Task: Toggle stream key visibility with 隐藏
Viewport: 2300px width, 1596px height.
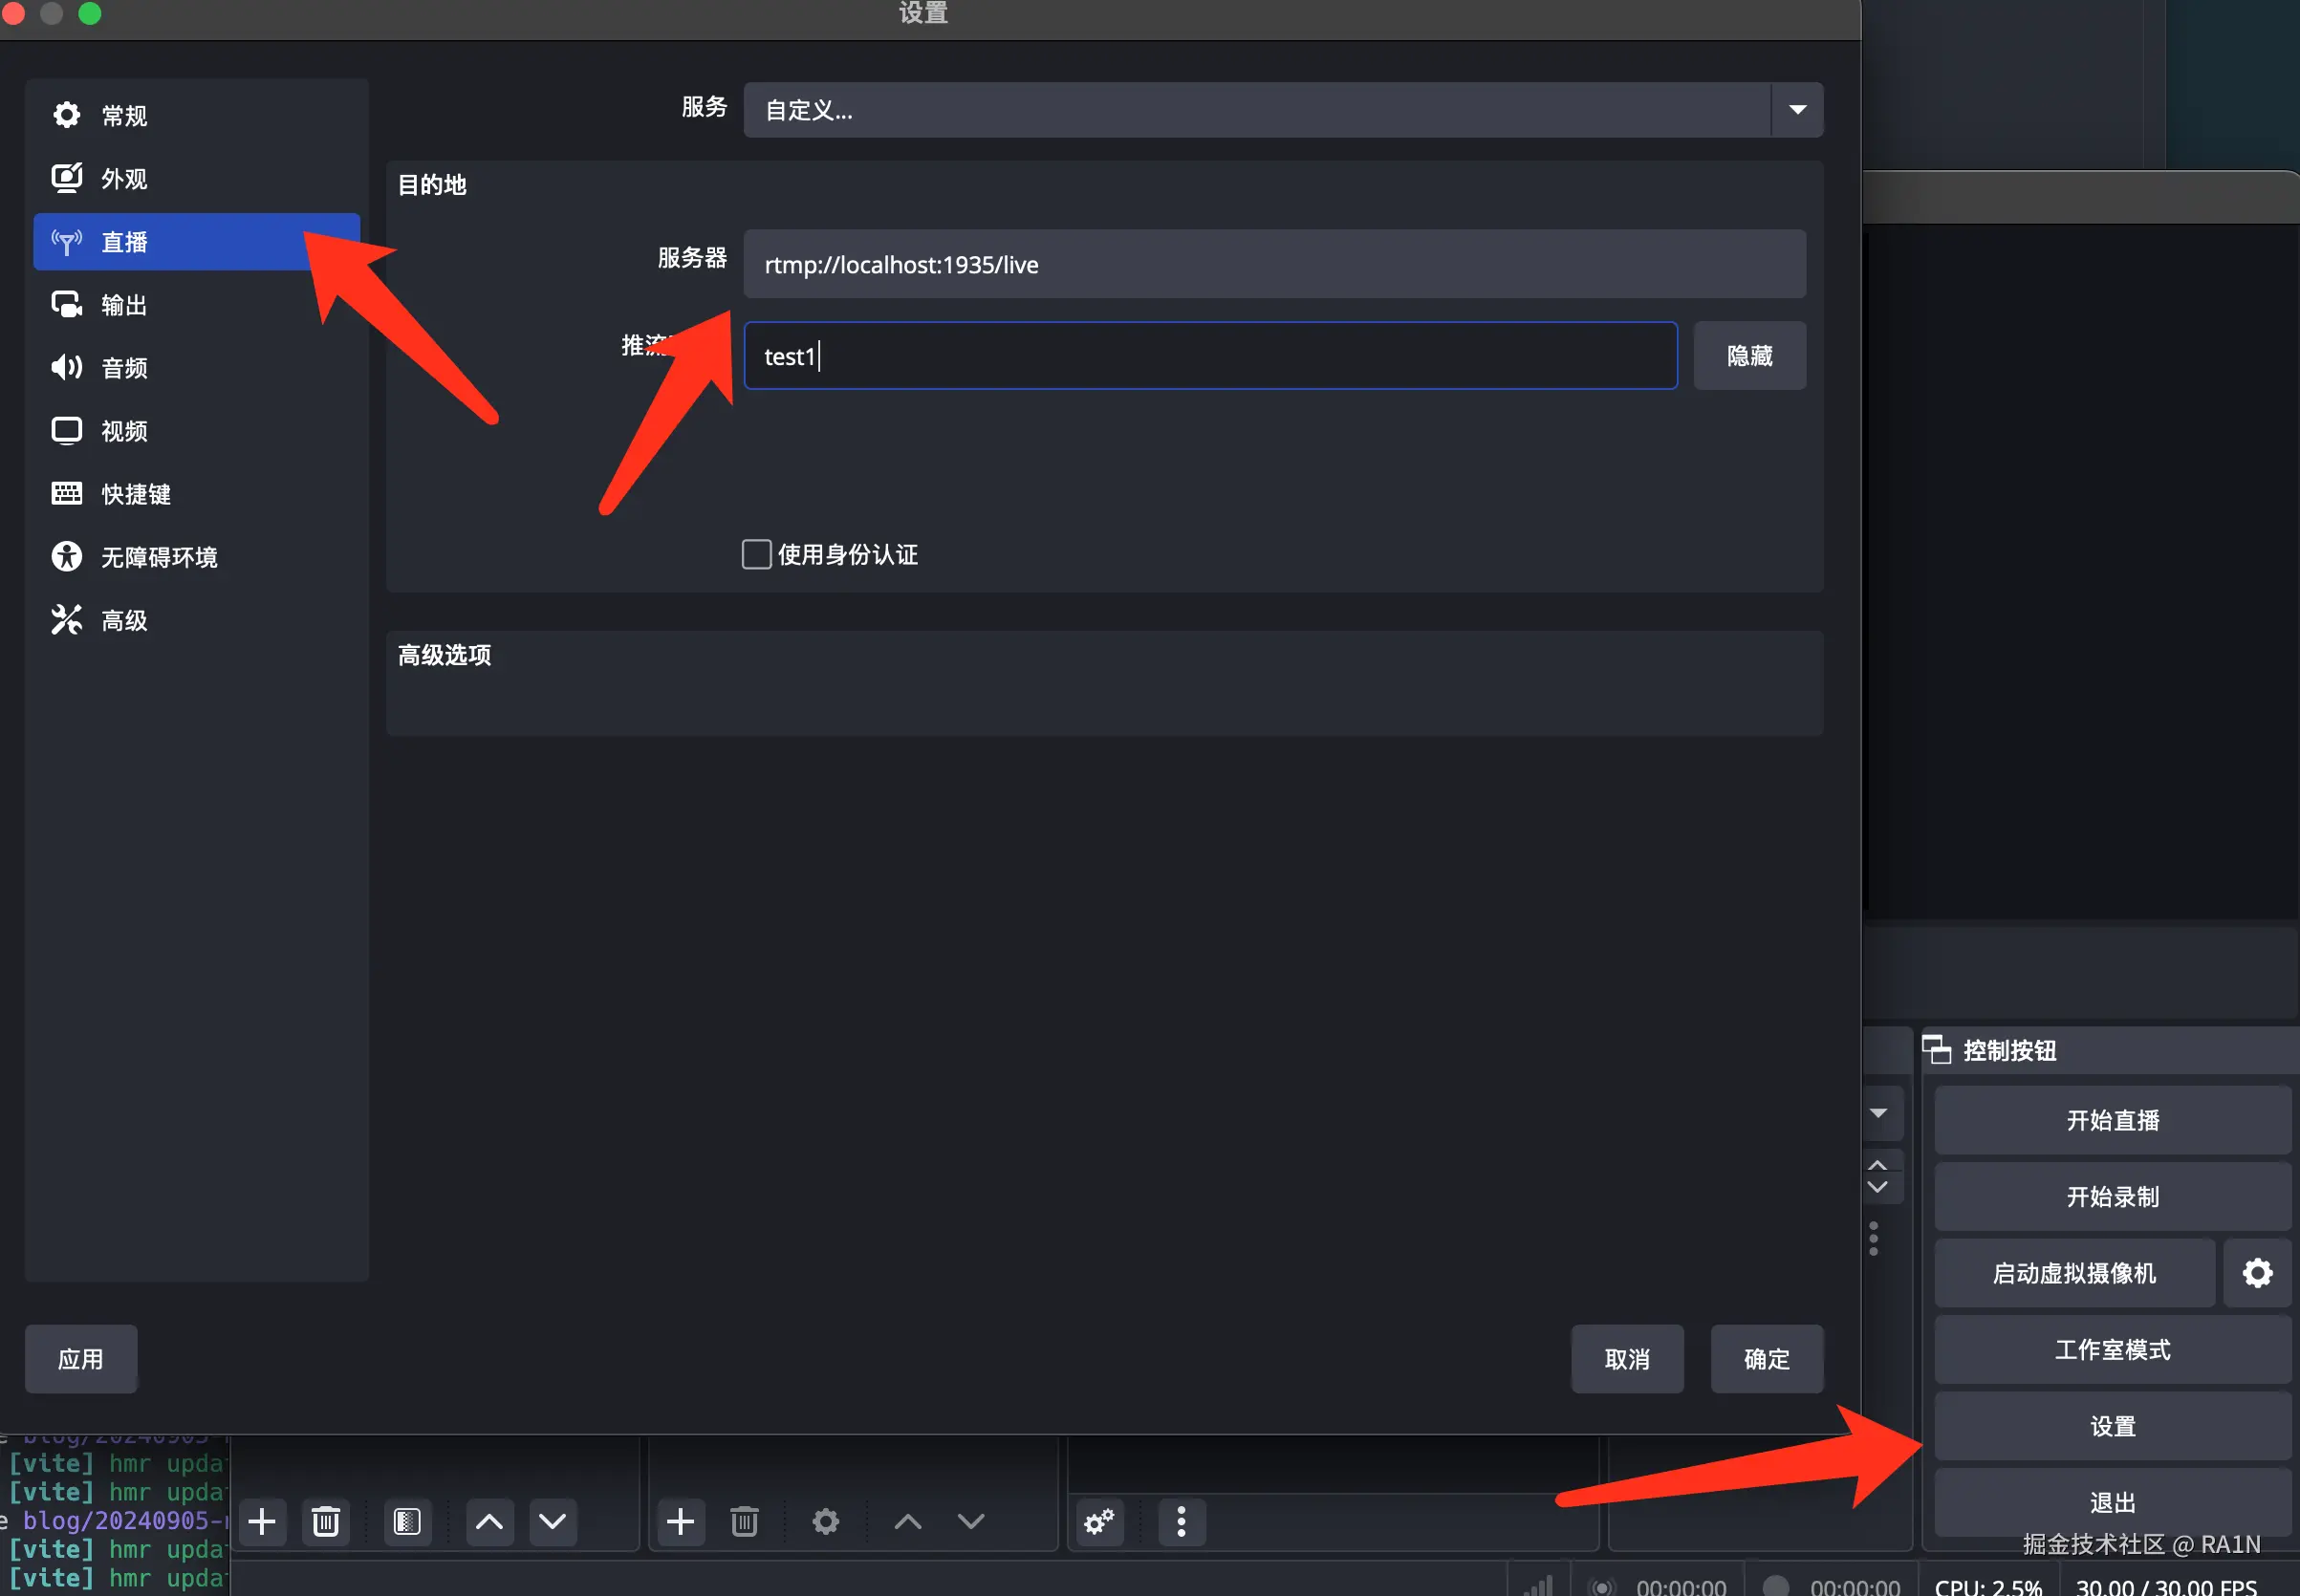Action: pyautogui.click(x=1748, y=355)
